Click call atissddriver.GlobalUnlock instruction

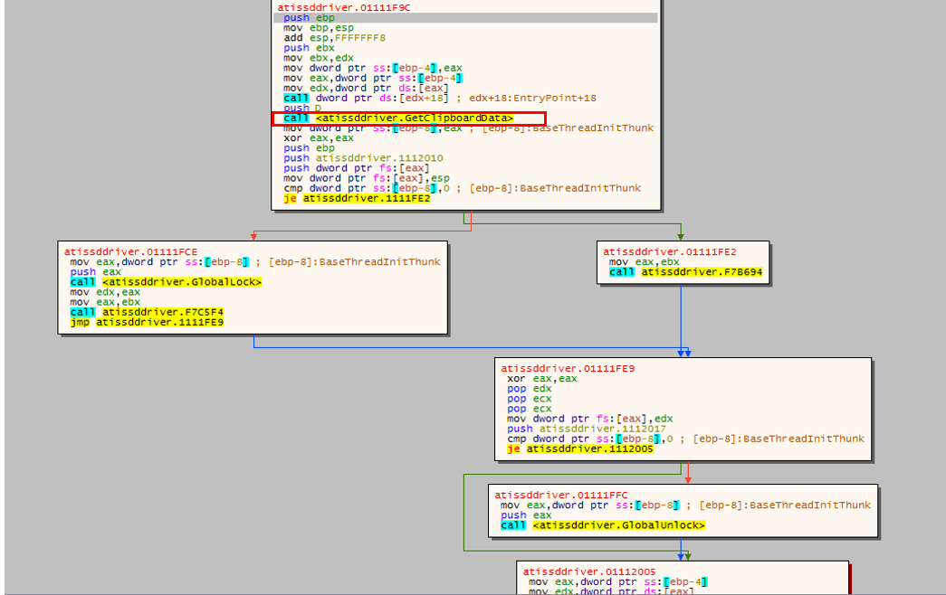pos(603,525)
